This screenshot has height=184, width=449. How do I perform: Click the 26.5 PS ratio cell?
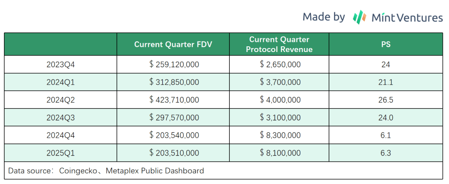coord(386,100)
